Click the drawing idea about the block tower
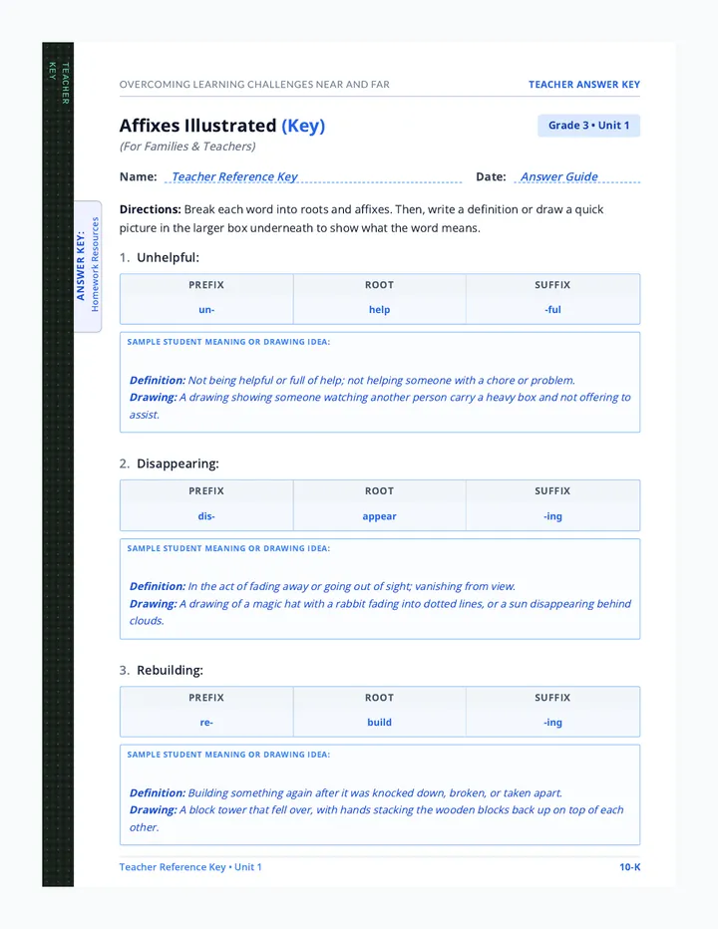 377,818
